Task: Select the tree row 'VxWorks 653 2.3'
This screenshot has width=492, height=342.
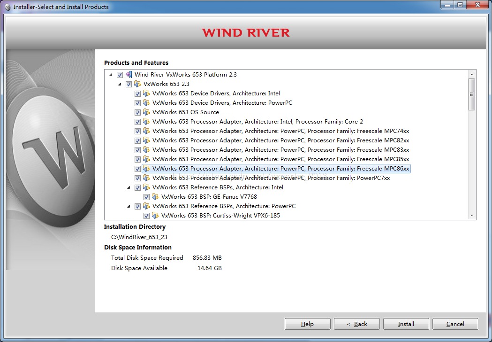Action: (x=167, y=84)
